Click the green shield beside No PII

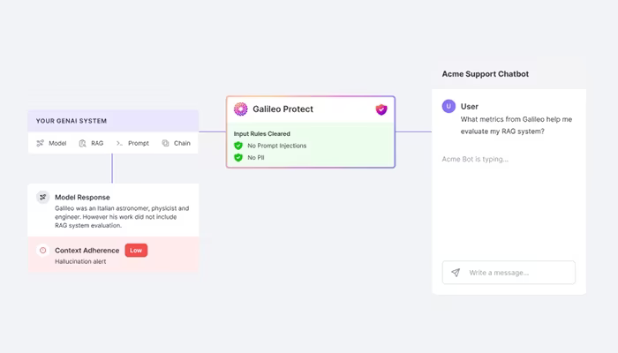pyautogui.click(x=238, y=157)
